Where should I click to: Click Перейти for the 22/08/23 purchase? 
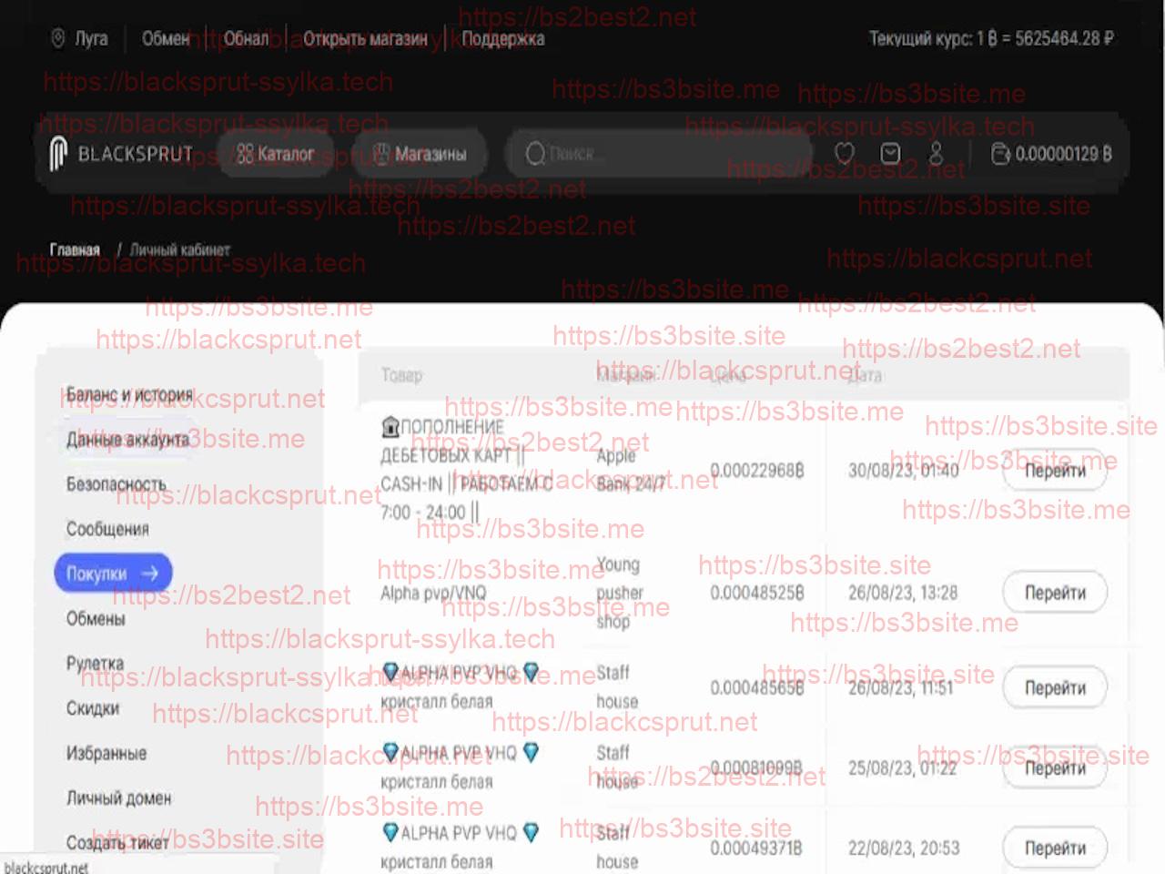coord(1055,848)
